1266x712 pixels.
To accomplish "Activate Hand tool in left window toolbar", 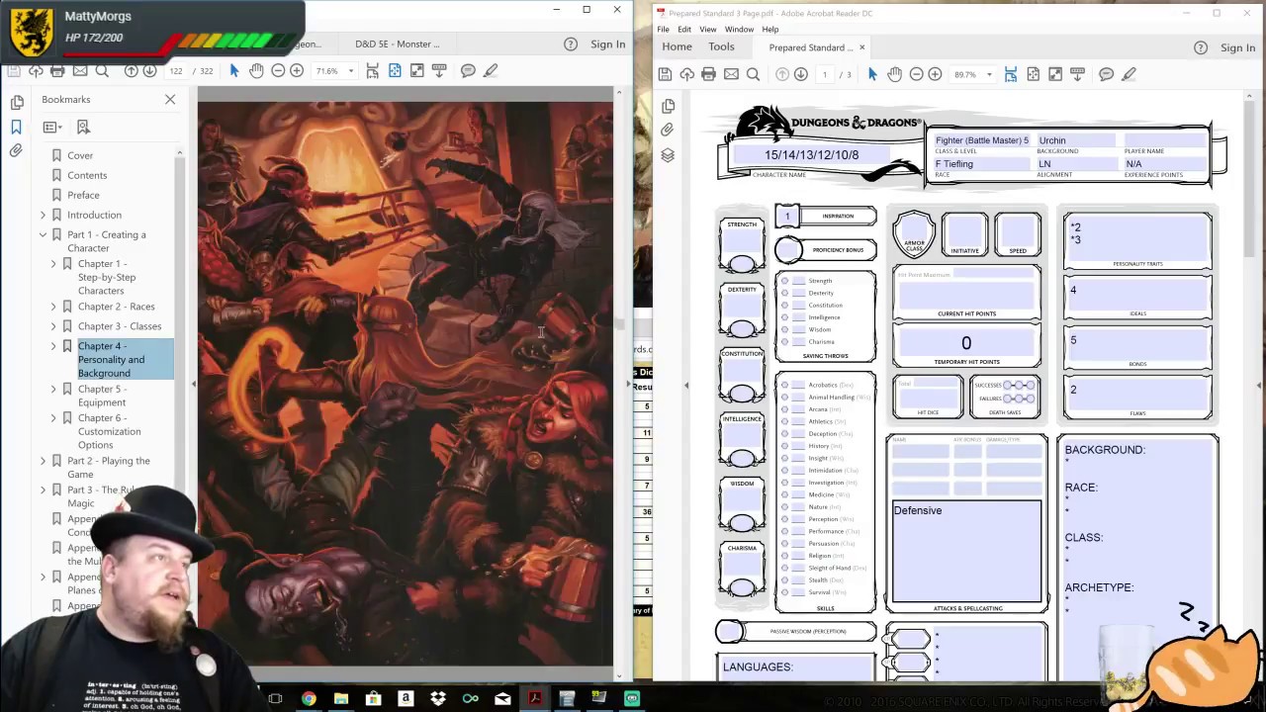I will [256, 70].
